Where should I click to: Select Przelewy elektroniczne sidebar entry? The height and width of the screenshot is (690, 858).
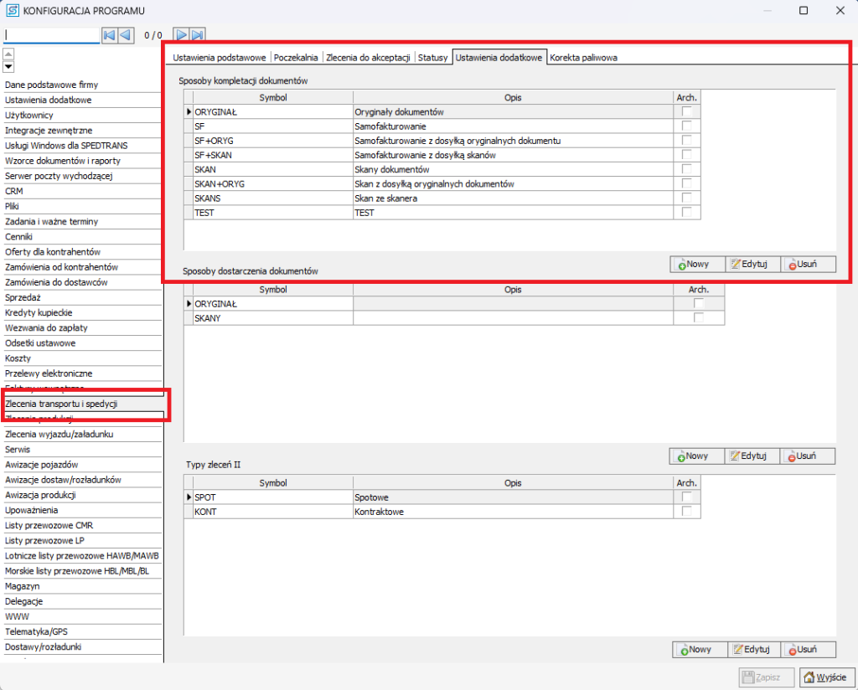coord(82,373)
